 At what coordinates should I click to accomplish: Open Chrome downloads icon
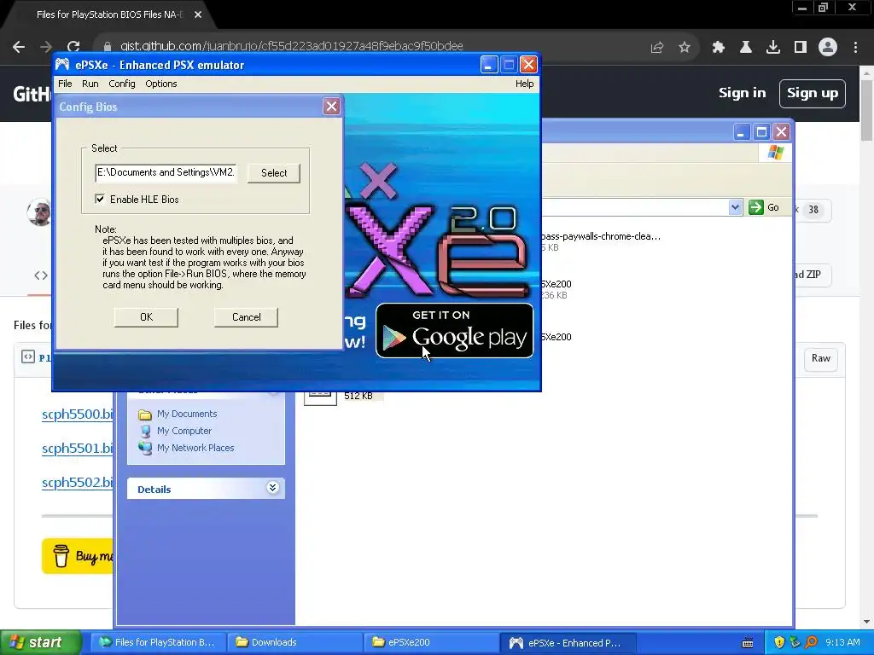tap(772, 48)
